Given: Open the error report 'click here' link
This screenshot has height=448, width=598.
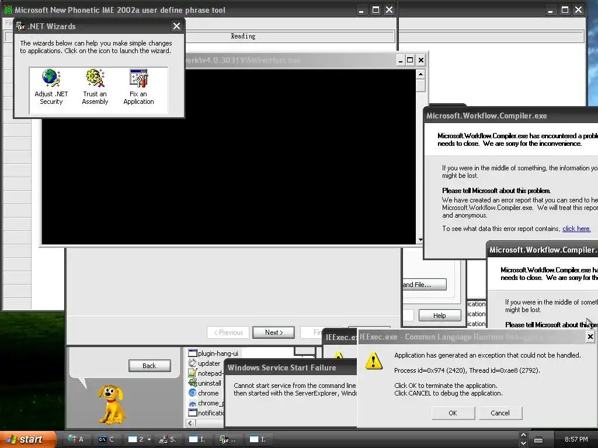Looking at the screenshot, I should [576, 229].
